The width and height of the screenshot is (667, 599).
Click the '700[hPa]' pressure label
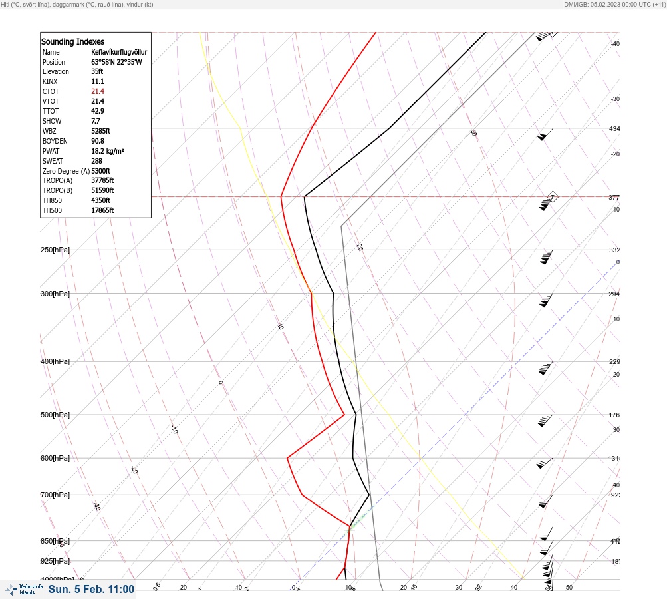click(x=55, y=495)
